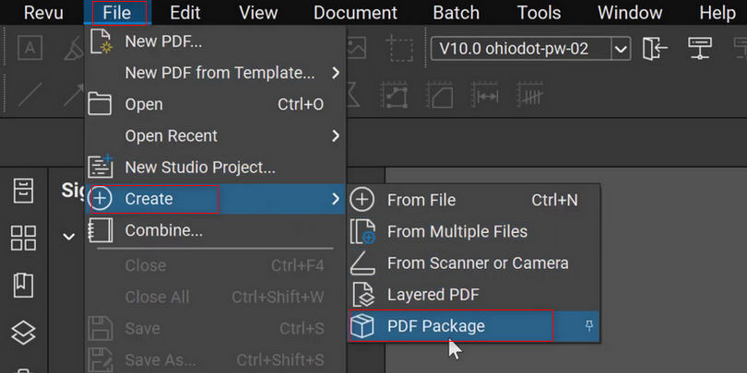This screenshot has height=373, width=747.
Task: Open the Revu menu
Action: coord(43,13)
